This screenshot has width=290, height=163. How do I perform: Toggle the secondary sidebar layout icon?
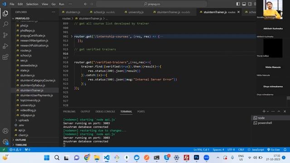(250, 4)
